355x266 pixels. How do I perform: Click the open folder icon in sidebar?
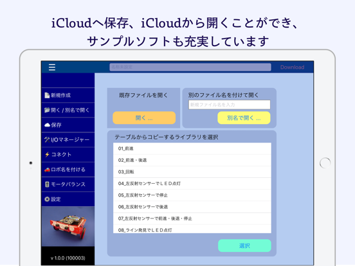47,110
